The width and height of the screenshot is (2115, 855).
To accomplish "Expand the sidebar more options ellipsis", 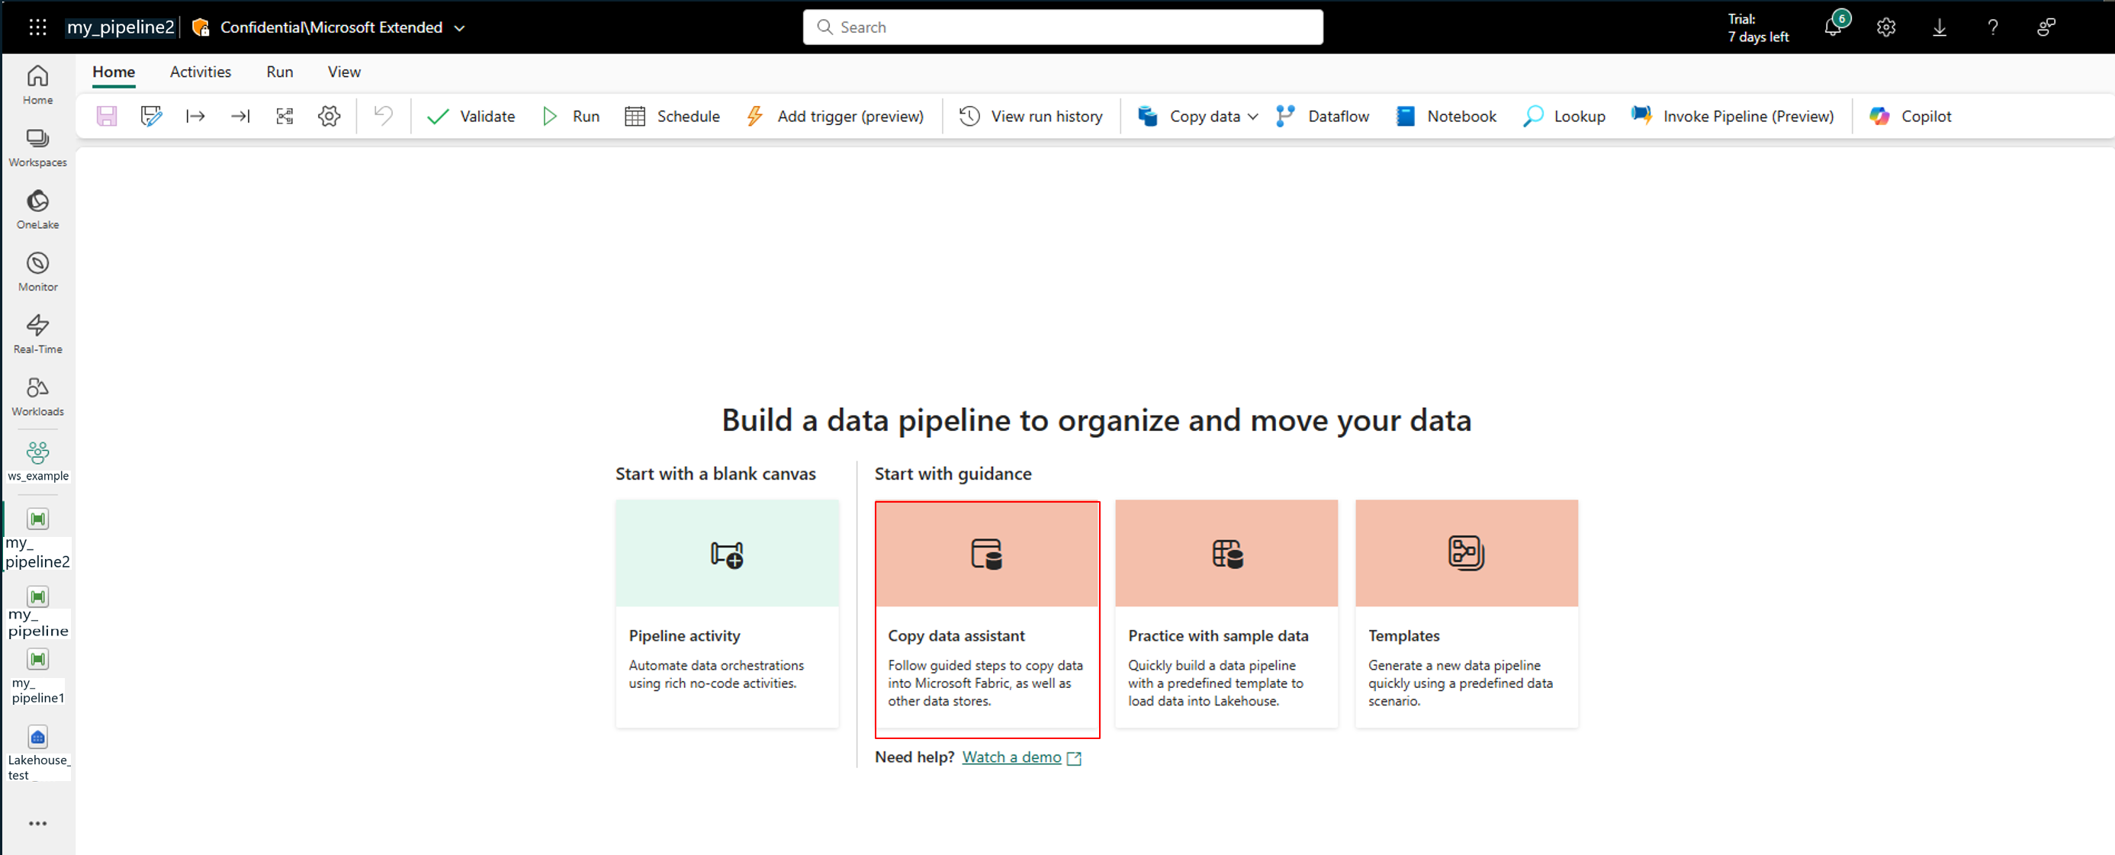I will pos(38,823).
